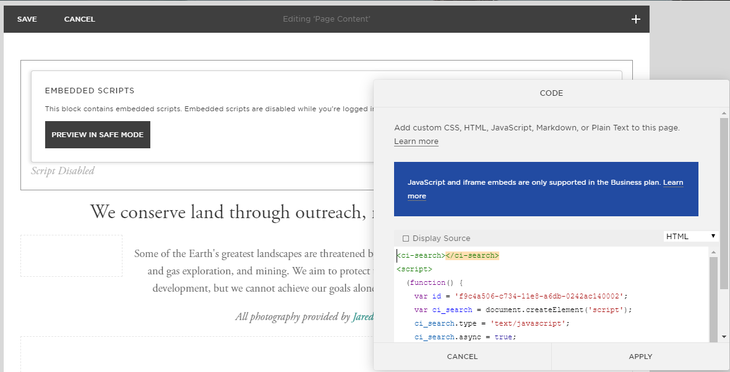
Task: Enable the Display Source checkbox
Action: 405,238
